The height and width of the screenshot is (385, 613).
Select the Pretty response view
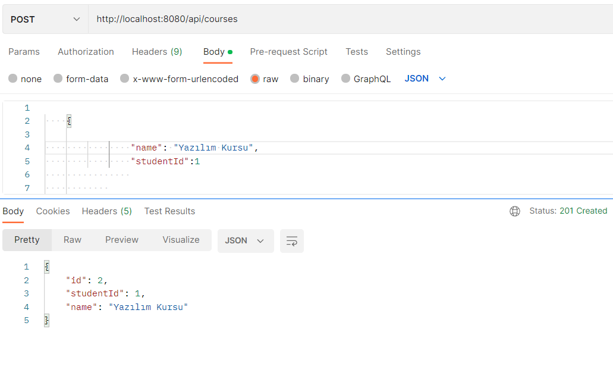tap(27, 240)
